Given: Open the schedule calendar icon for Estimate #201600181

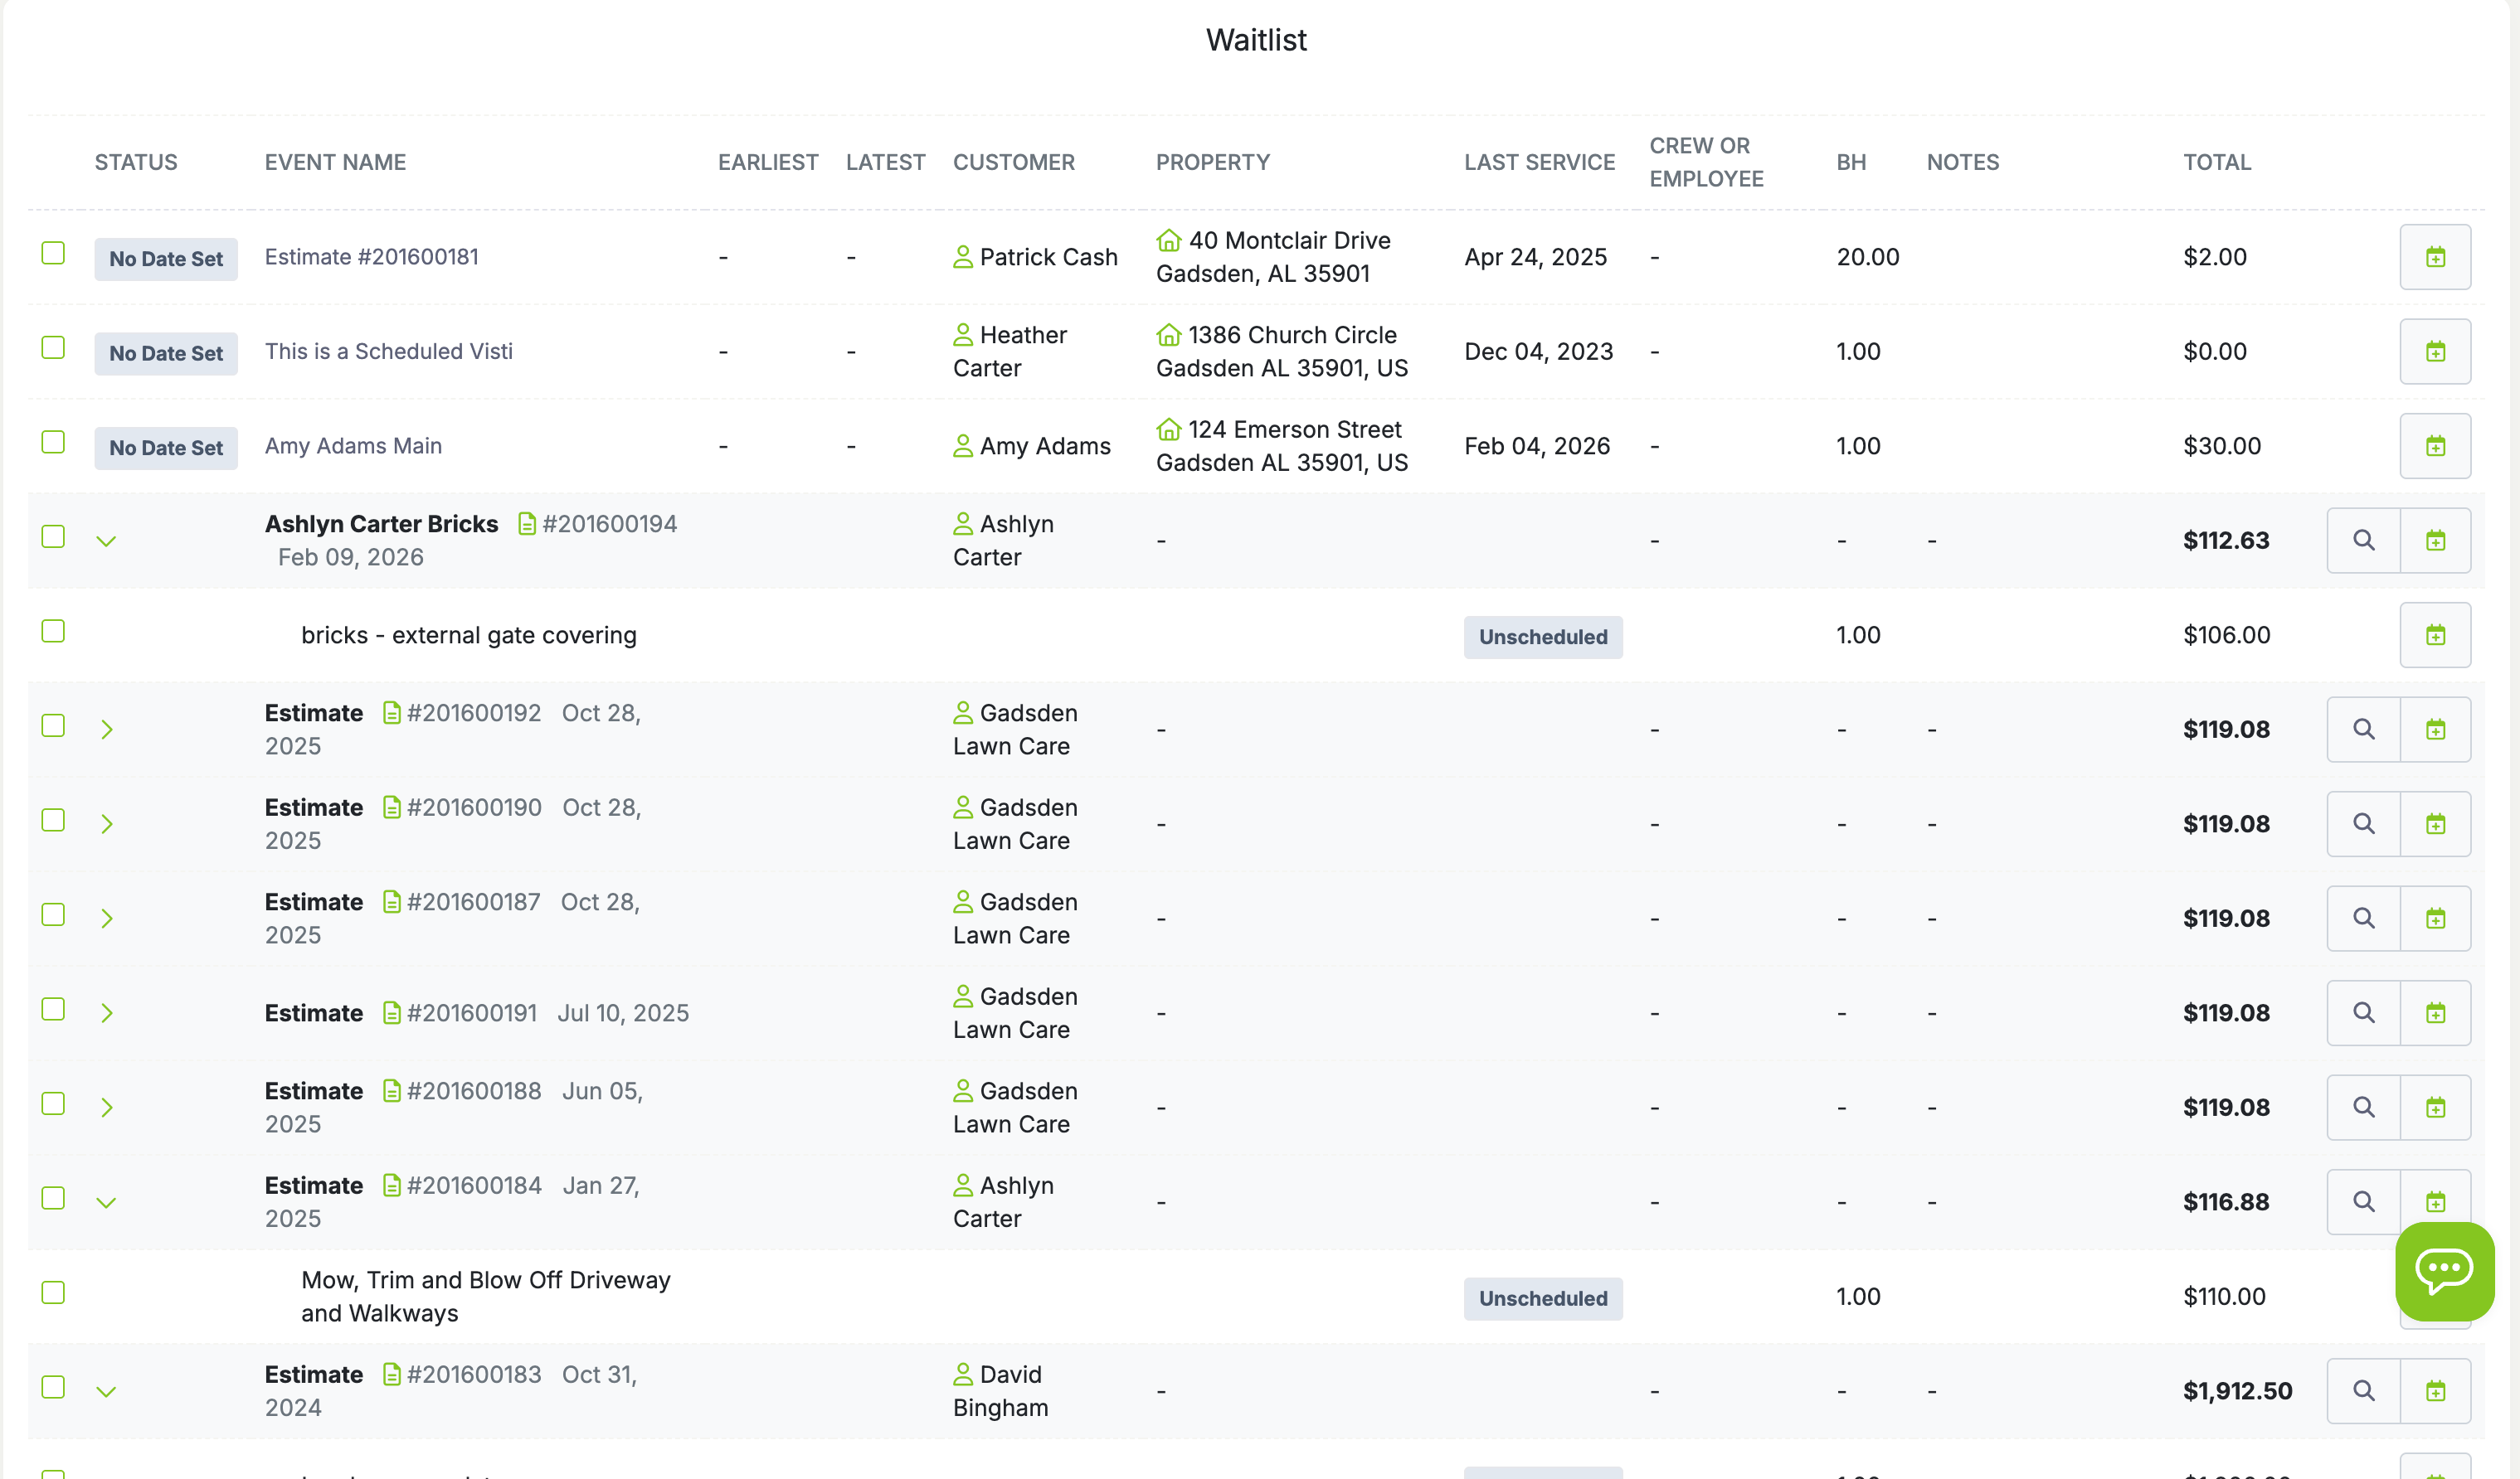Looking at the screenshot, I should coord(2436,257).
